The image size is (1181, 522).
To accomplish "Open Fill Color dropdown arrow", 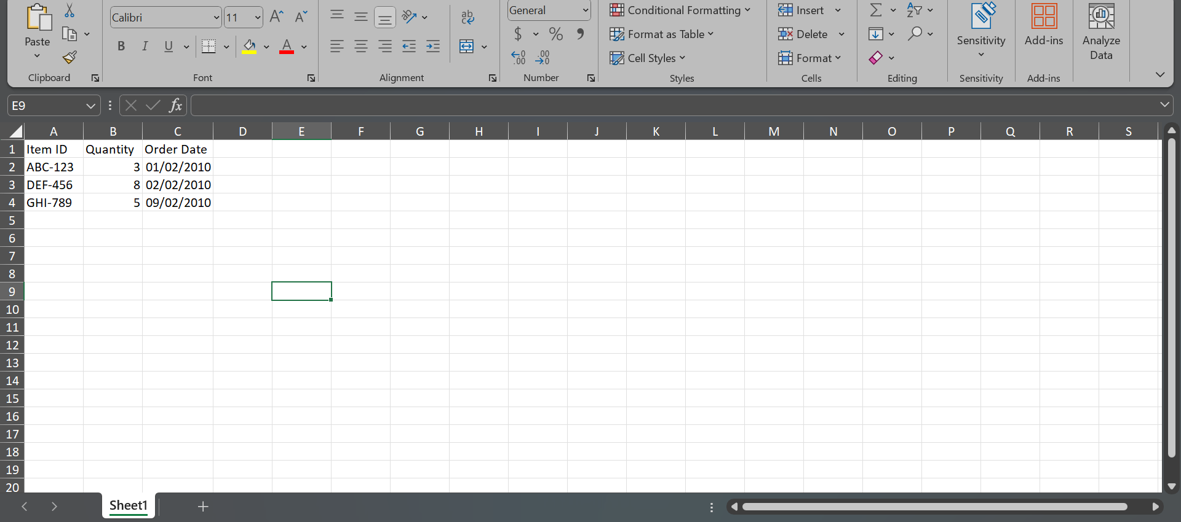I will coord(266,47).
